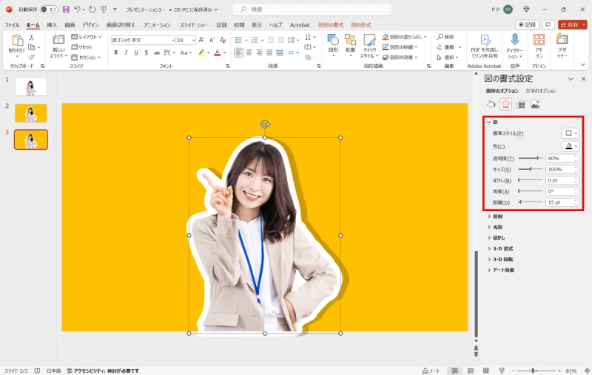Expand the Reflection (反射) section
The width and height of the screenshot is (592, 375).
pyautogui.click(x=496, y=216)
